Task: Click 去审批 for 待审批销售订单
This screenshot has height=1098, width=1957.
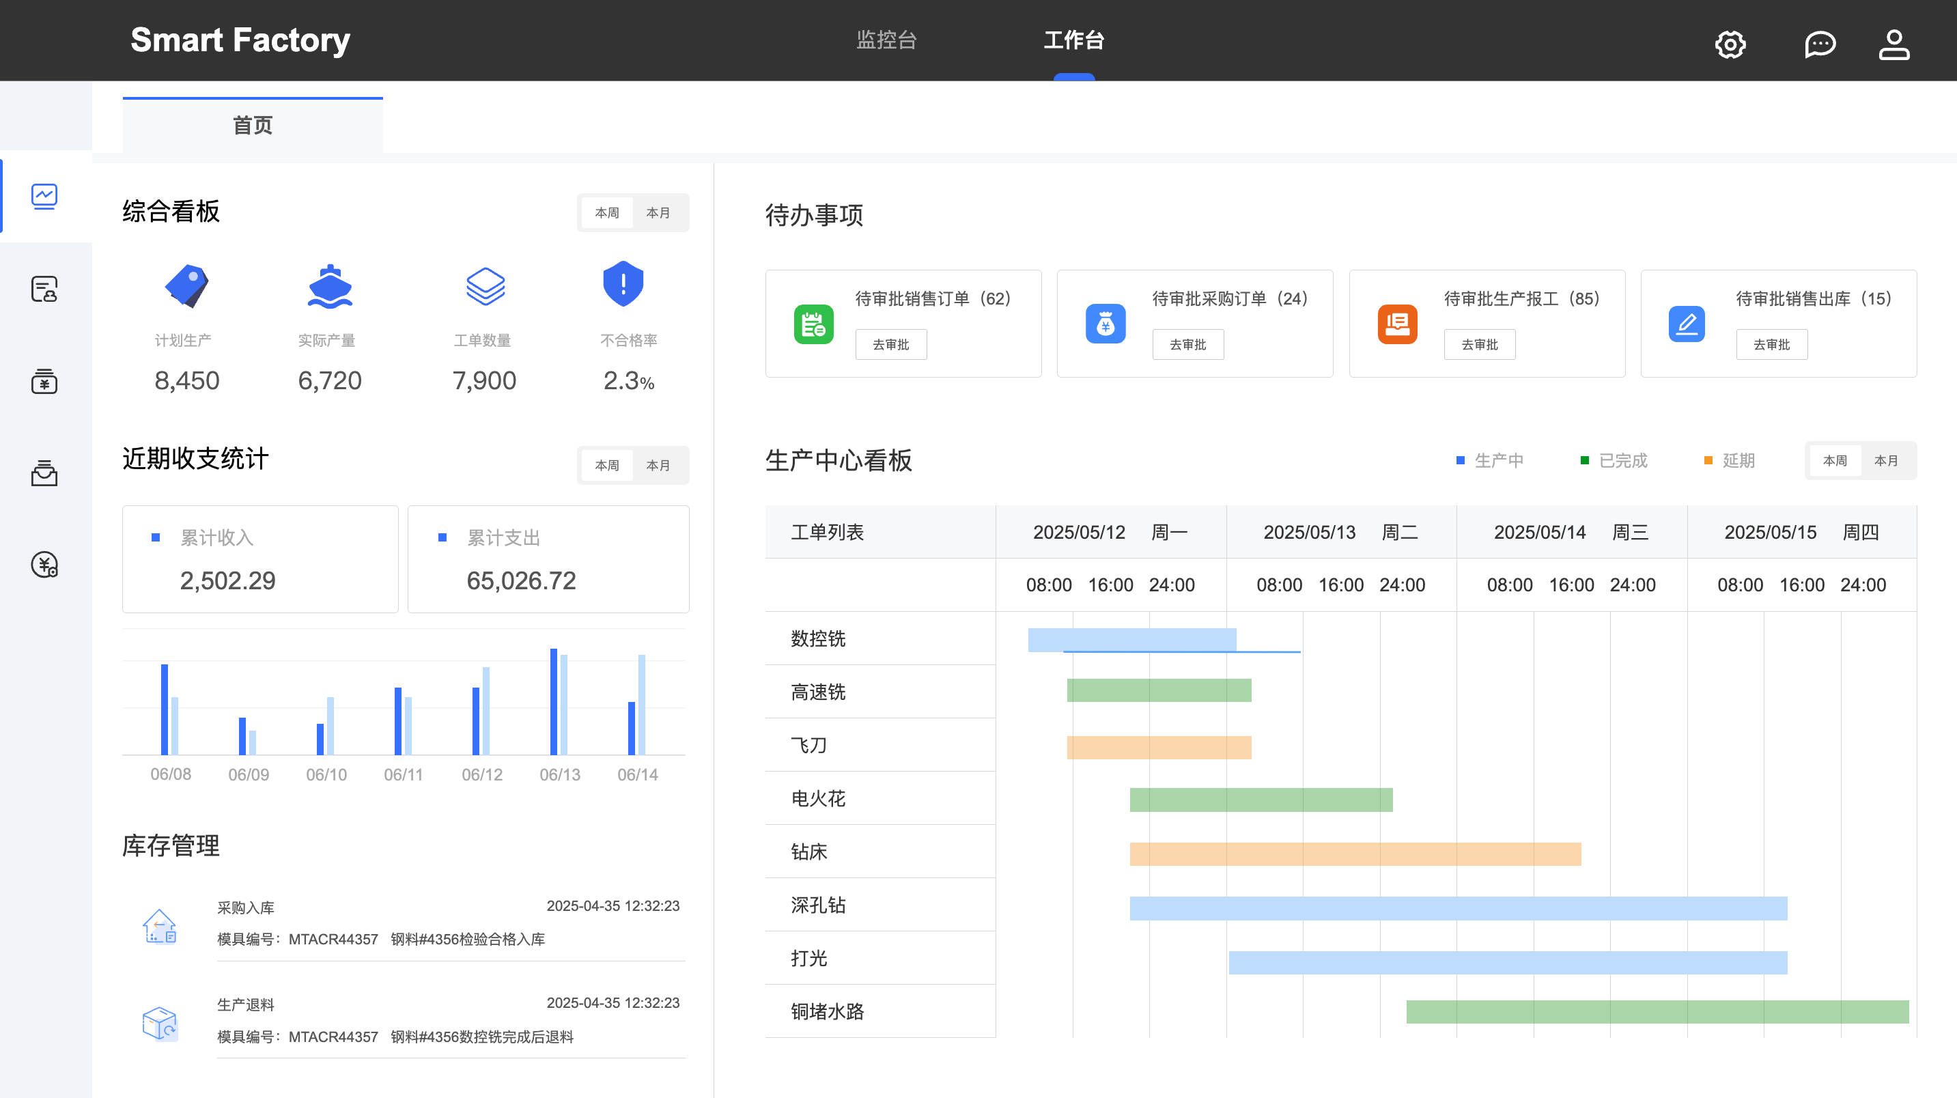Action: 890,344
